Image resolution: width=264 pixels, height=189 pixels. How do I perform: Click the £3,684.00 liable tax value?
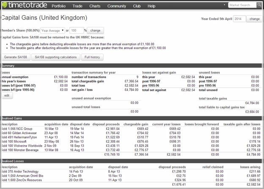pos(252,112)
